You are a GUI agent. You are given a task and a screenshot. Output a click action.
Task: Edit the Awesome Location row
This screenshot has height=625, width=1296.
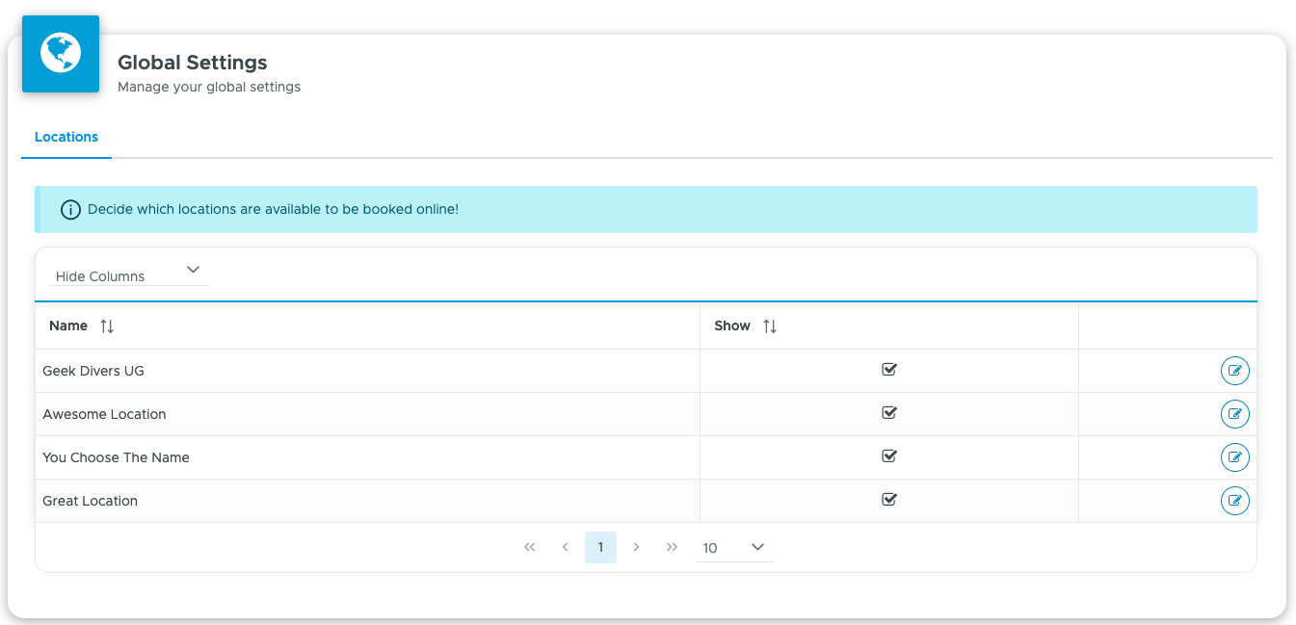click(x=1234, y=414)
